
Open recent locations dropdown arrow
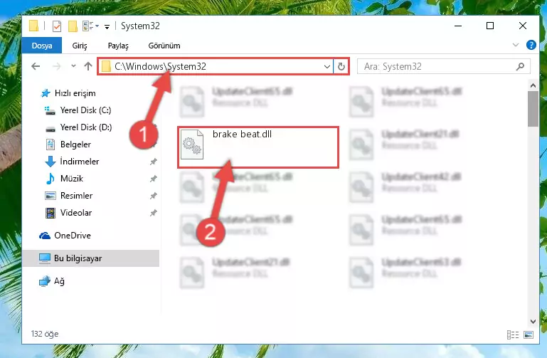pos(73,66)
